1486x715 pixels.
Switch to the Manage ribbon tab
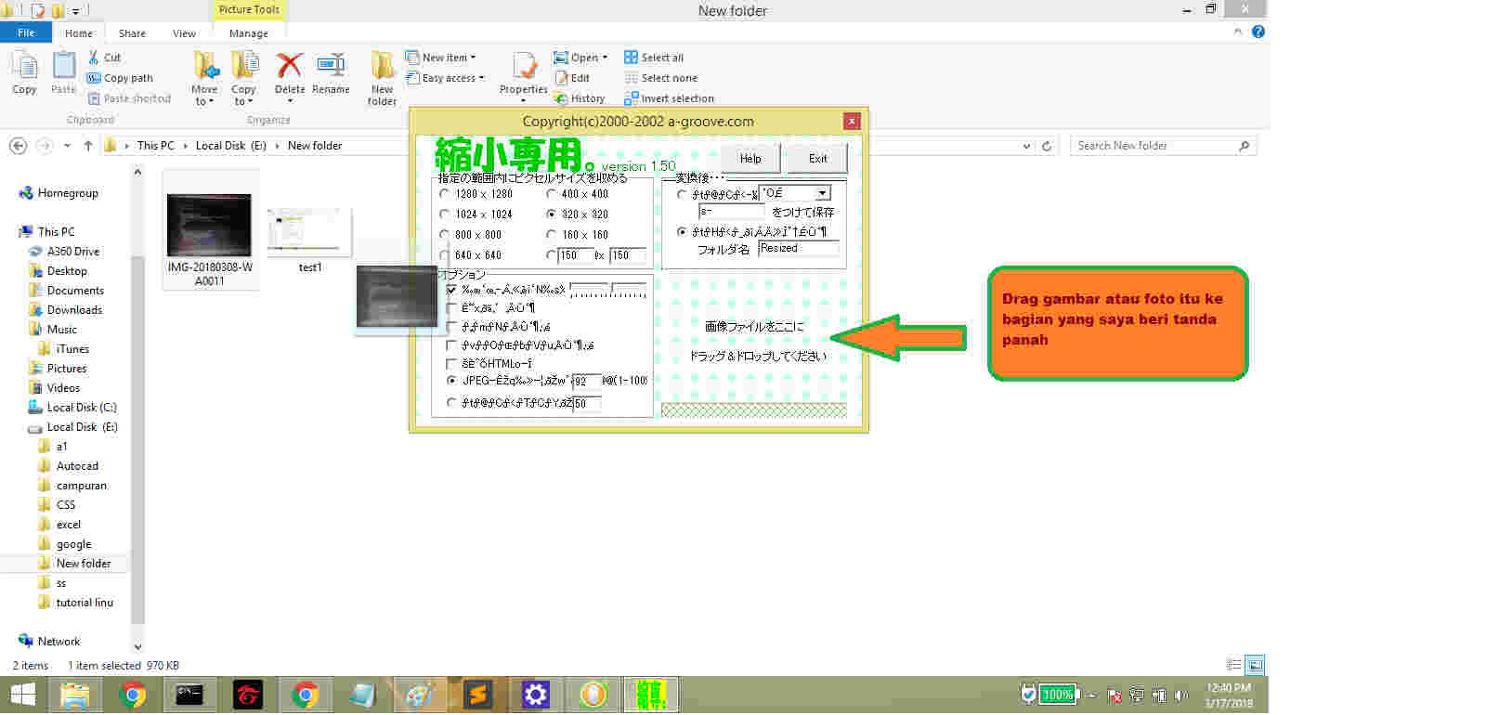coord(249,33)
